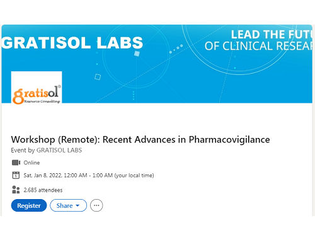This screenshot has width=315, height=252.
Task: Click the Register button
Action: tap(29, 205)
